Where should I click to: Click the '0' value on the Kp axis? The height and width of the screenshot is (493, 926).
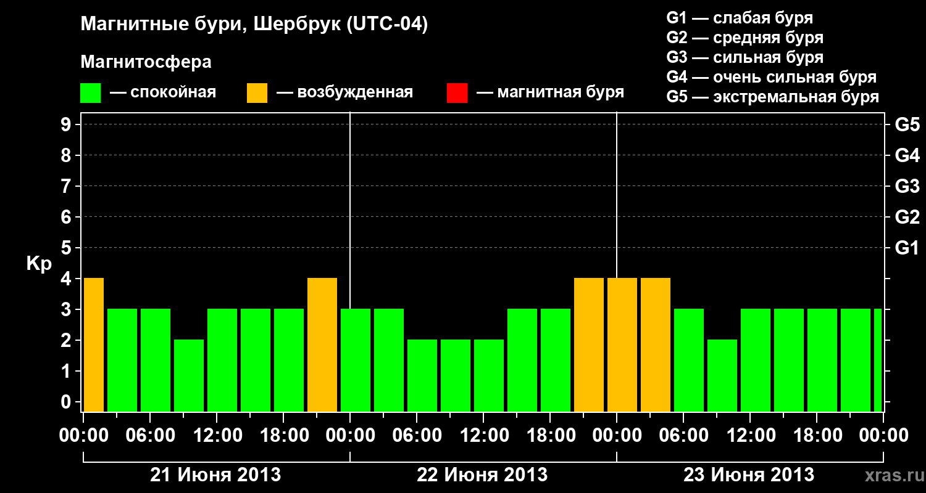(67, 402)
